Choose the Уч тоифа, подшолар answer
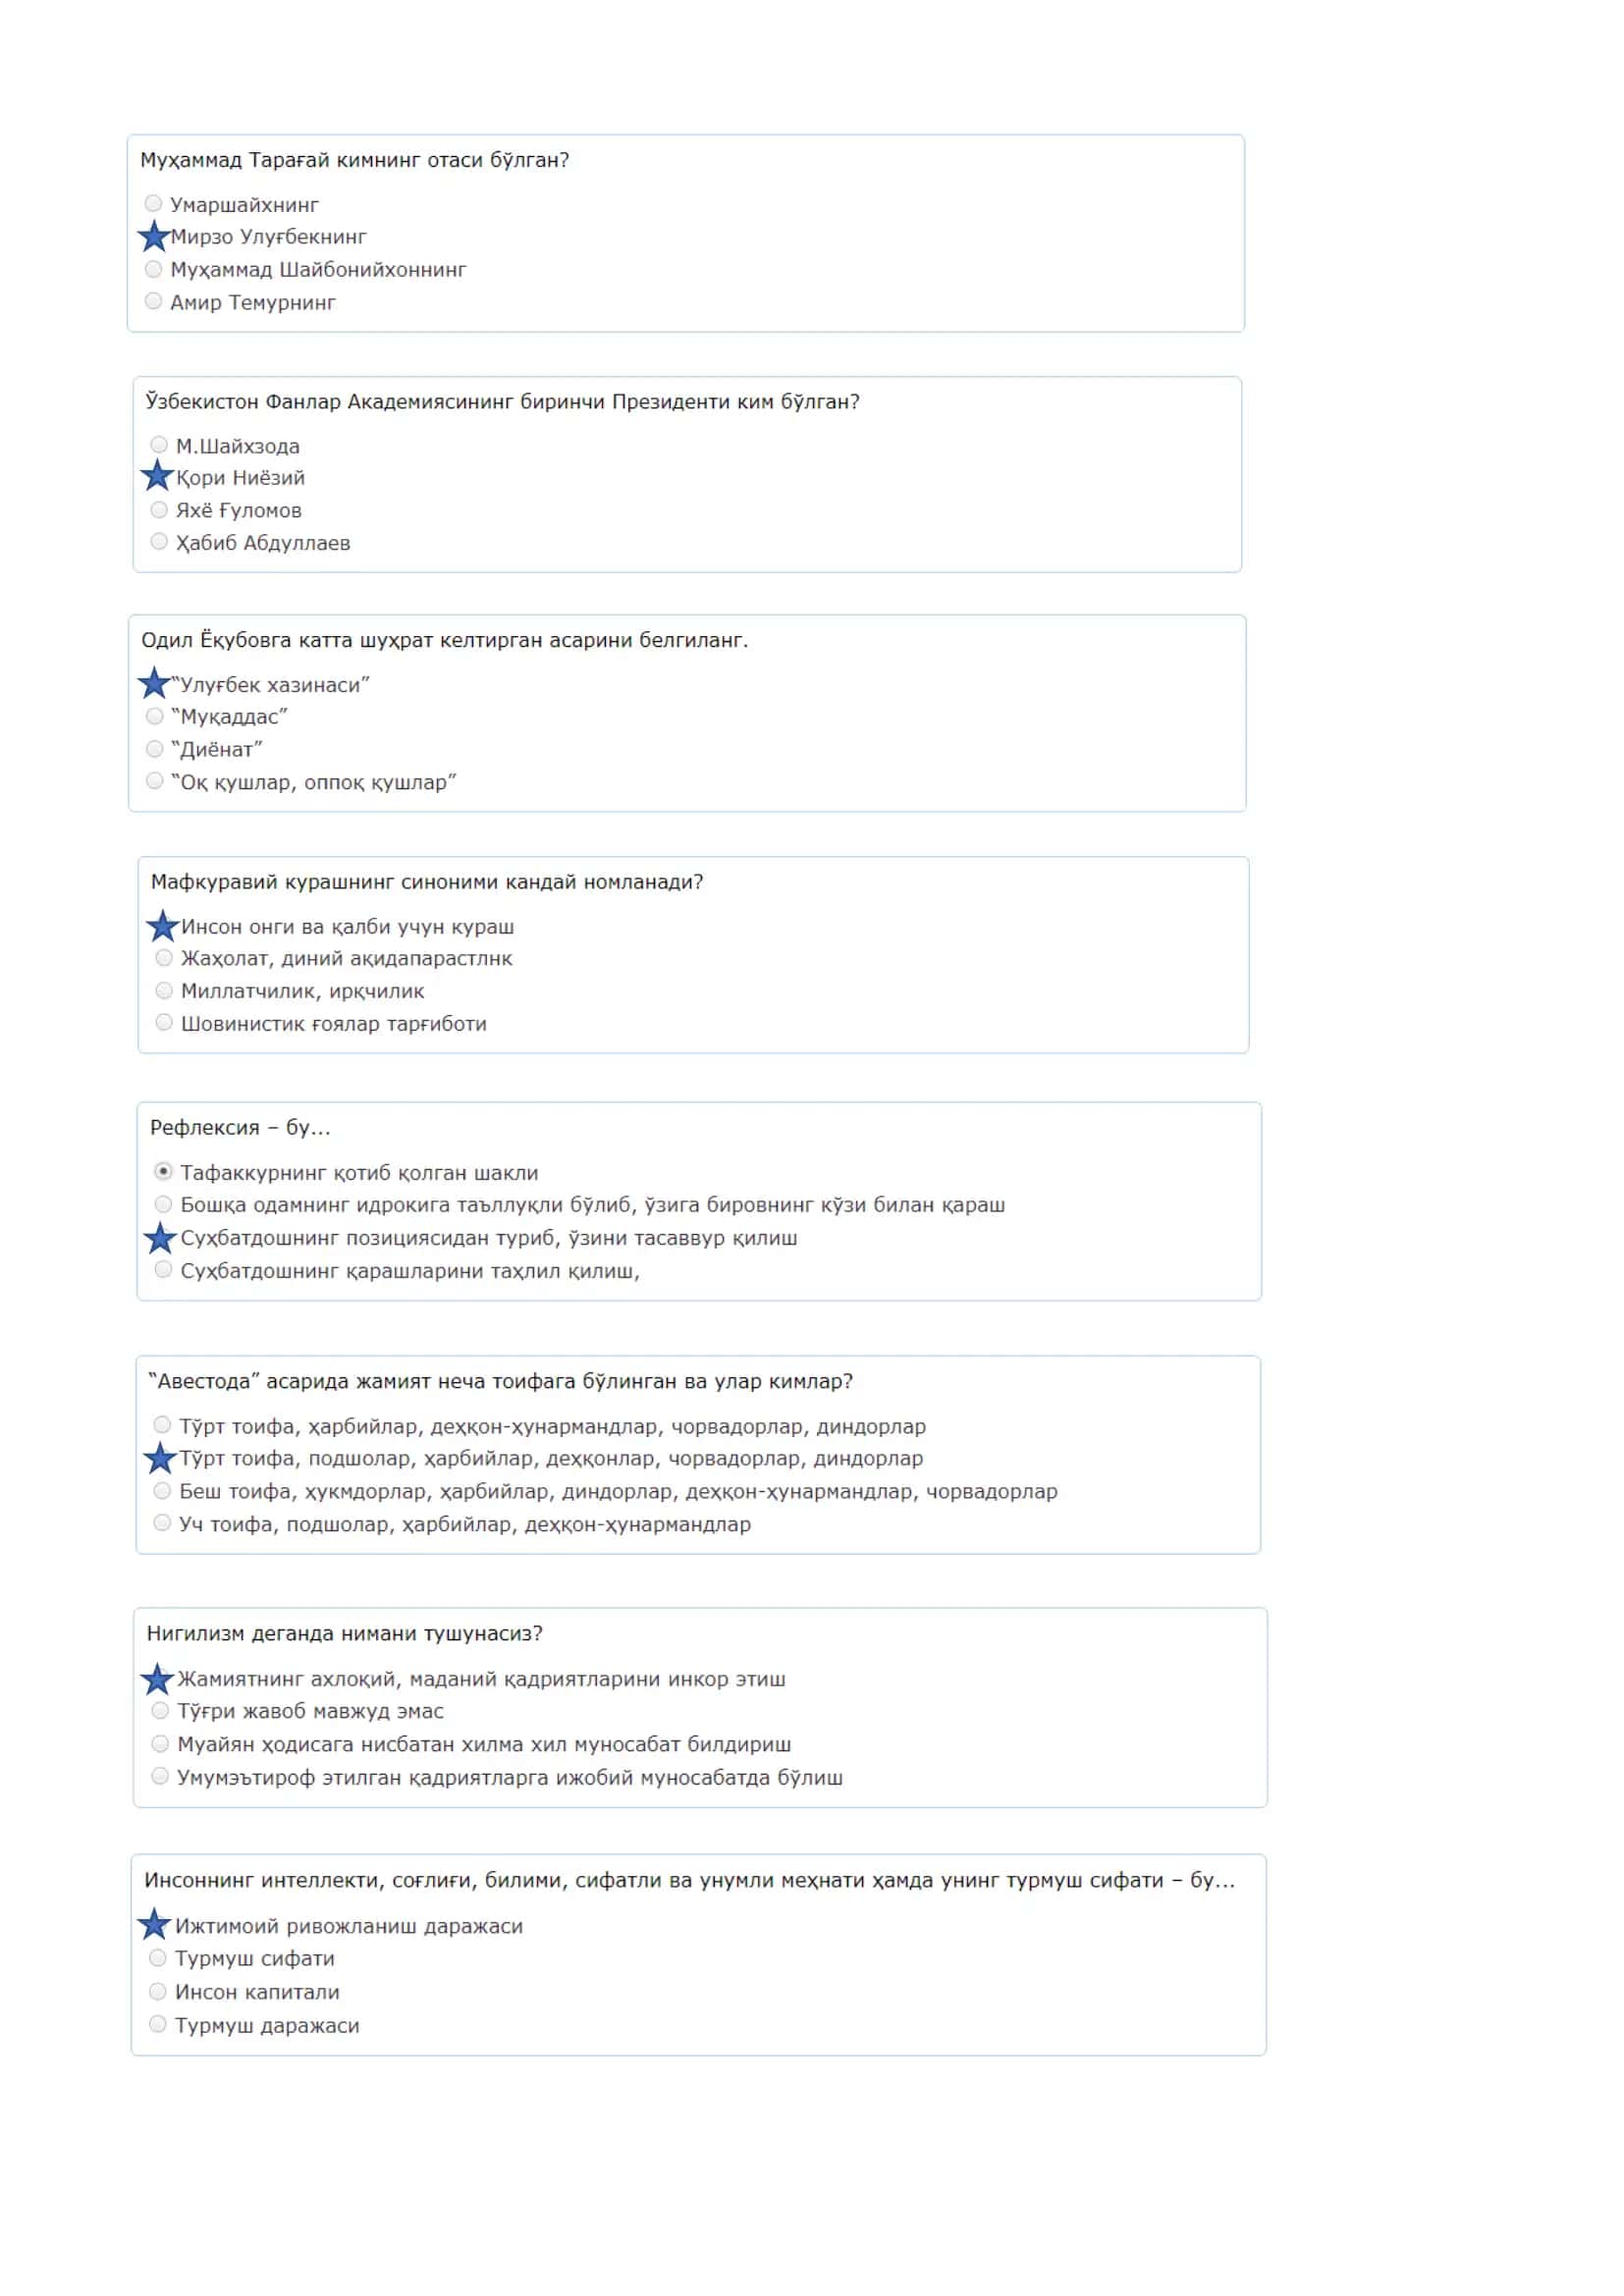The height and width of the screenshot is (2296, 1624). pyautogui.click(x=162, y=1523)
